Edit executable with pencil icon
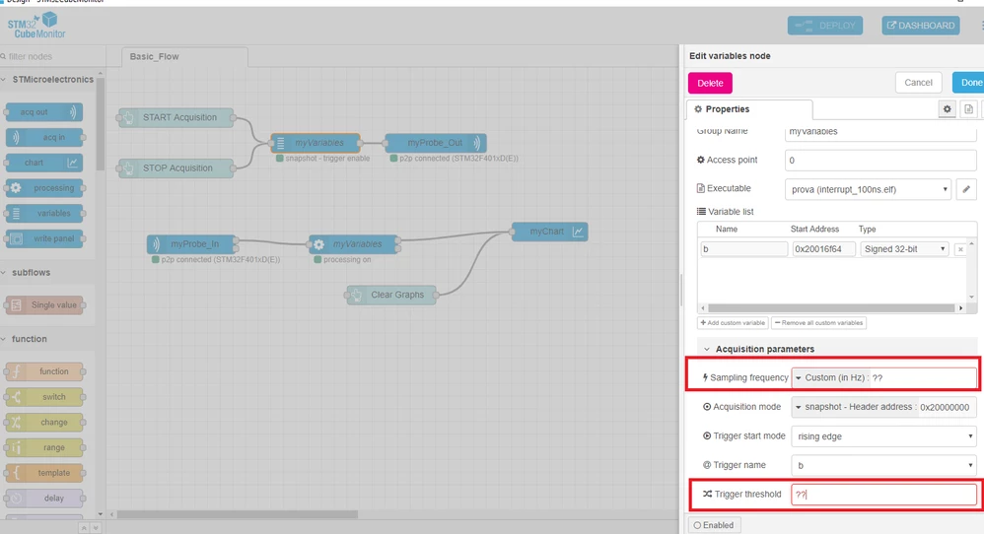The image size is (984, 534). [966, 188]
